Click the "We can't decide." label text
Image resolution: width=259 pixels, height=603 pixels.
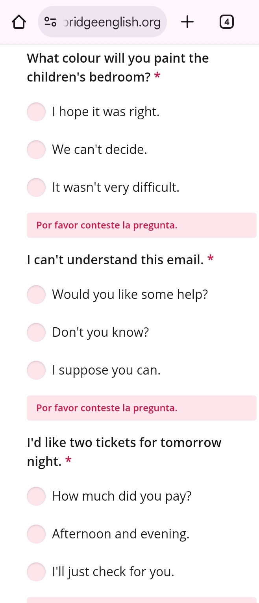100,150
